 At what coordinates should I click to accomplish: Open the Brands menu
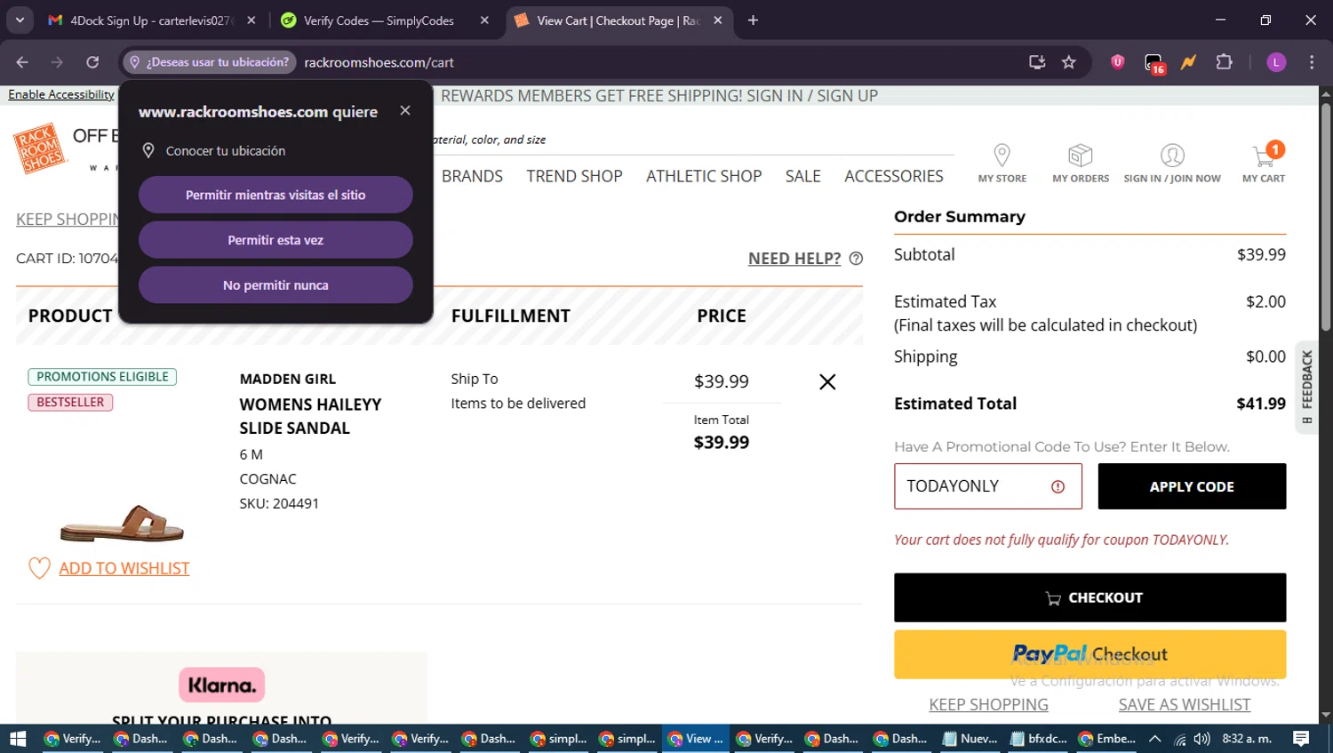tap(472, 176)
